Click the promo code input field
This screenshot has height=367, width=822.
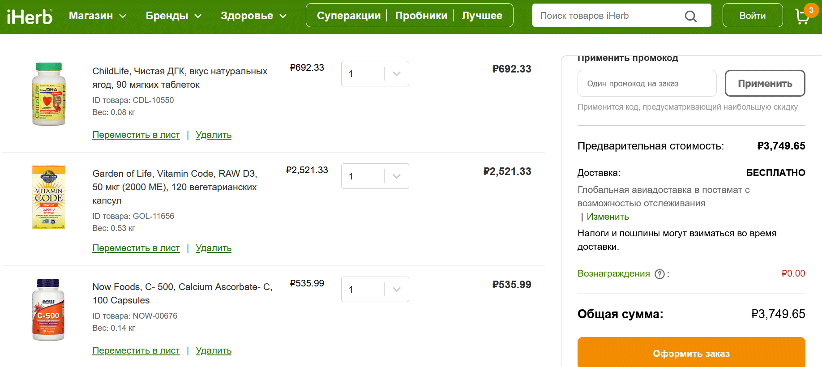pos(647,83)
